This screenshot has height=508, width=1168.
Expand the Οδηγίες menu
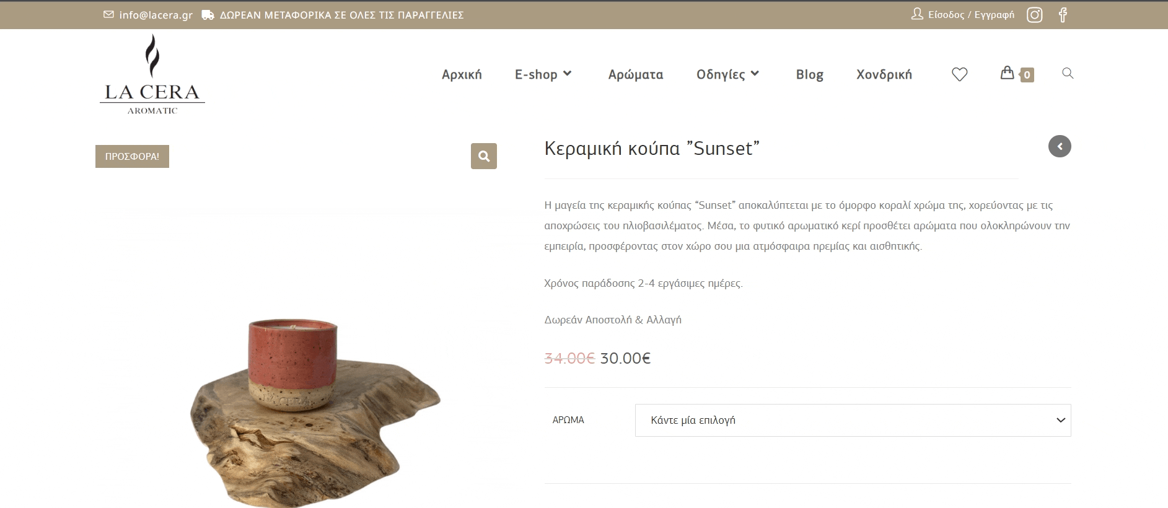[x=728, y=74]
